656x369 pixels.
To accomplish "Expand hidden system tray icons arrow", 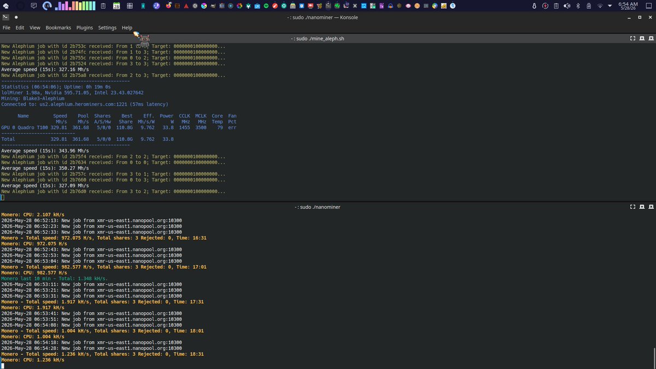I will (x=610, y=5).
